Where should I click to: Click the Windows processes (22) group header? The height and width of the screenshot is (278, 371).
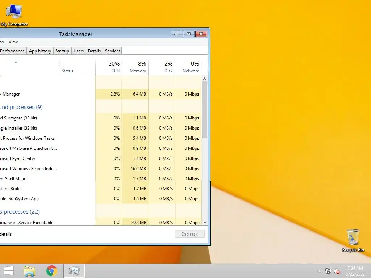click(x=20, y=212)
